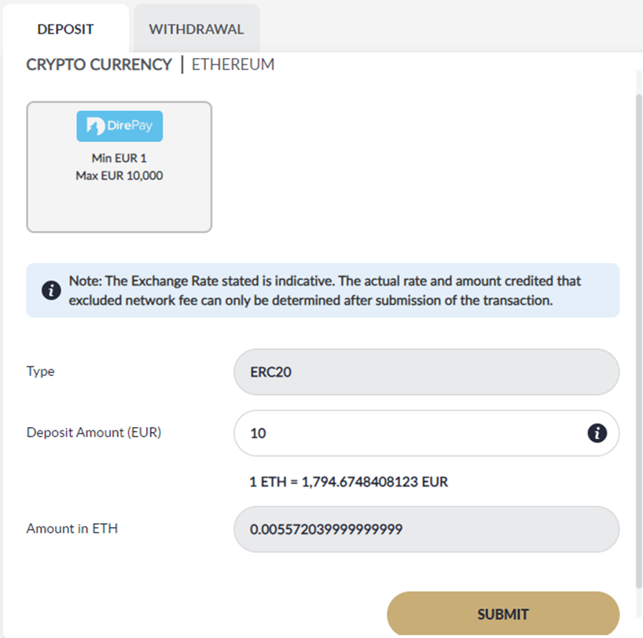Click the Amount in ETH label
Screen dimensions: 643x638
(72, 529)
